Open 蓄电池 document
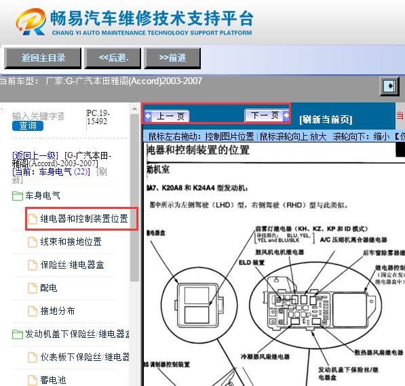405x386 pixels. tap(53, 380)
